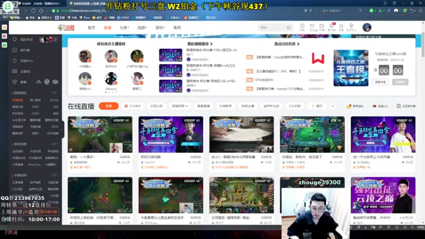Open the recommended streamer 自宇666 avatar
Viewport: 425px width, 239px height.
[111, 56]
